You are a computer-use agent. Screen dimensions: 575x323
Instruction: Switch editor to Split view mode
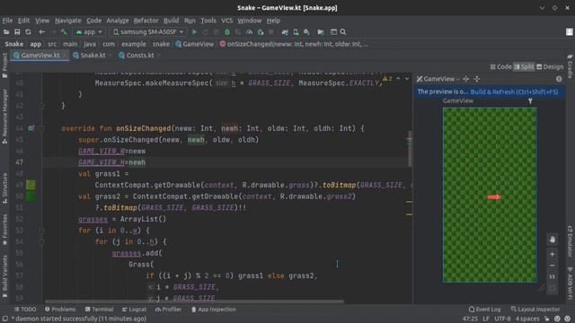(524, 66)
